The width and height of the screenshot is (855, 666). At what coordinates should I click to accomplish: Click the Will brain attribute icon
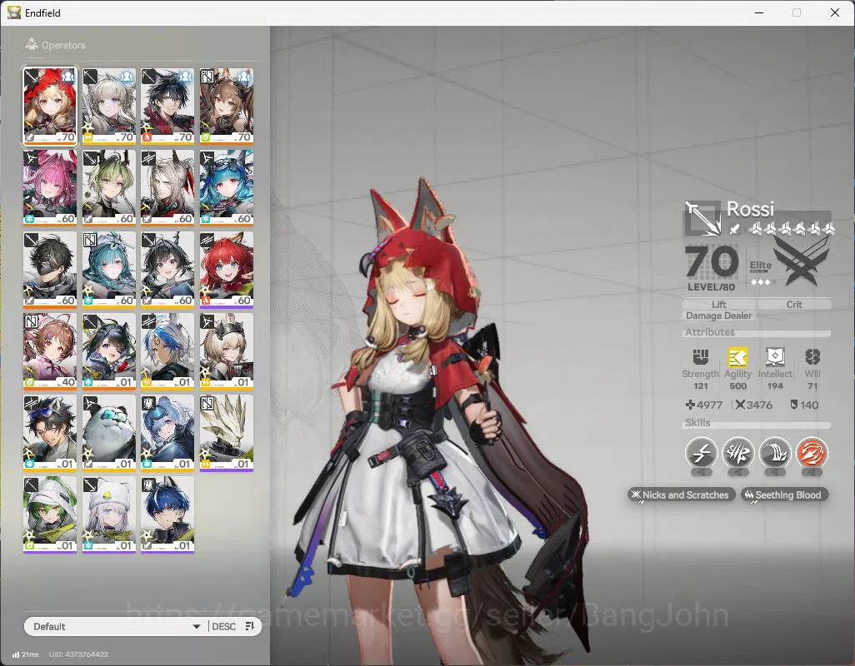[812, 356]
